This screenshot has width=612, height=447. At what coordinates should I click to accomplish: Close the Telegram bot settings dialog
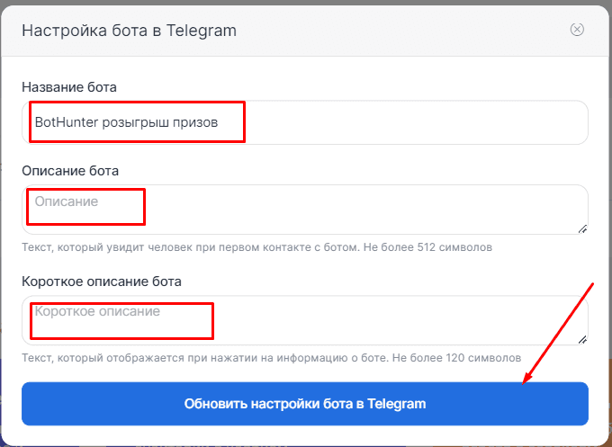[x=577, y=30]
